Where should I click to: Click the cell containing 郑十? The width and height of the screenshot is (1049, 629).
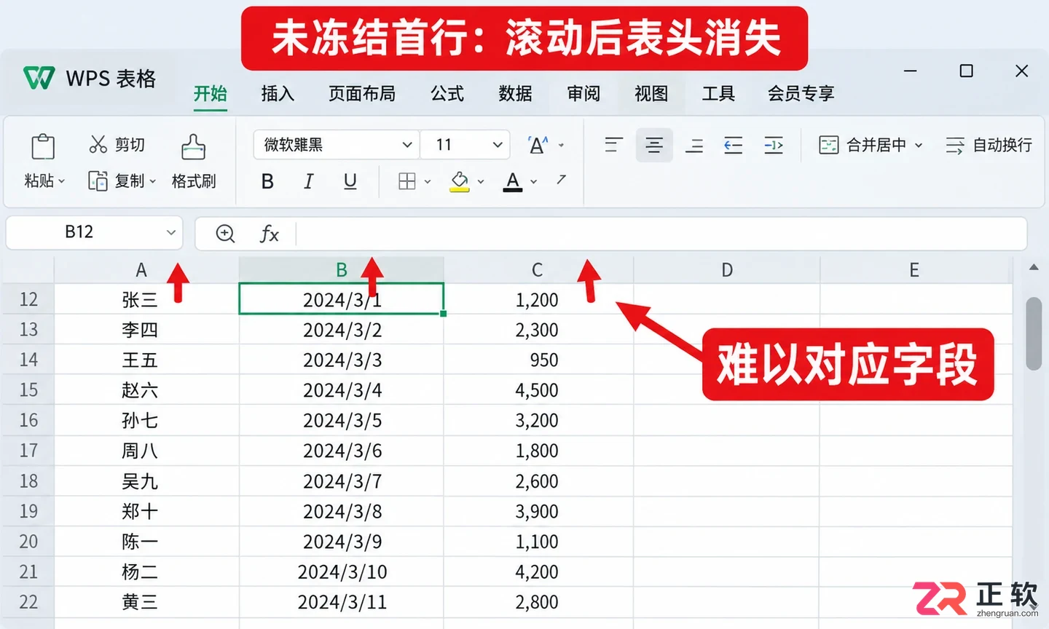coord(146,512)
